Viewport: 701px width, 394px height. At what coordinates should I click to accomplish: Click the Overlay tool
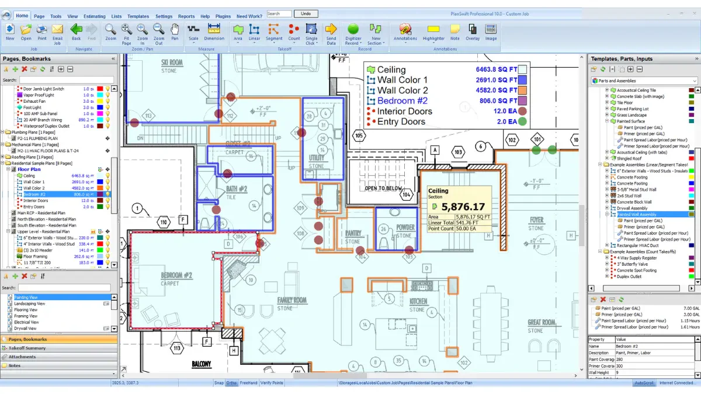pyautogui.click(x=473, y=32)
